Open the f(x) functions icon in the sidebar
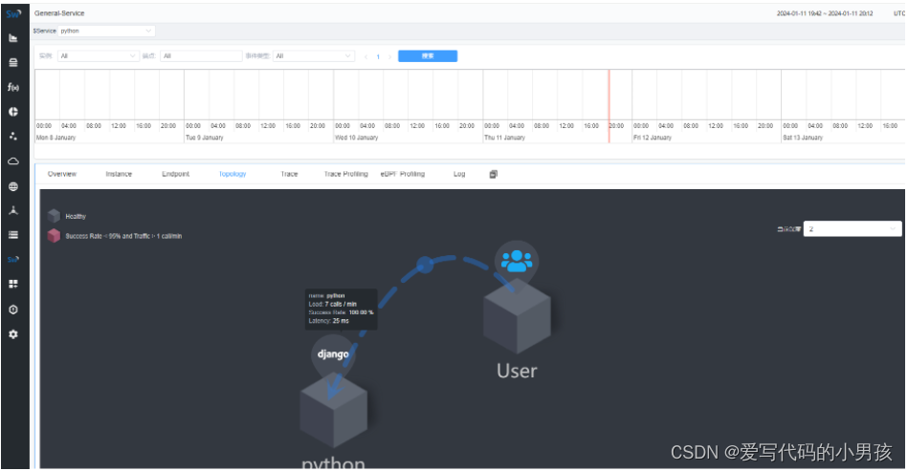908x471 pixels. click(x=13, y=87)
